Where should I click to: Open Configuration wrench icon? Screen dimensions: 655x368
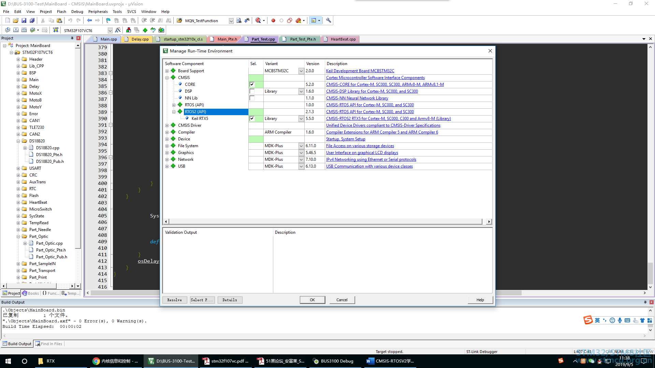[329, 20]
